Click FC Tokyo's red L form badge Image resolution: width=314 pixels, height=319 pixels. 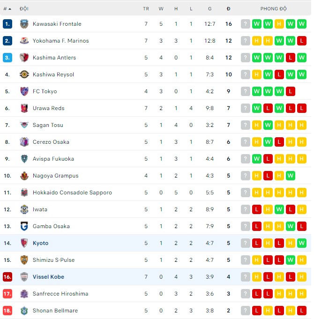[x=290, y=91]
